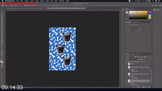The image size is (162, 91).
Task: Pick a color in the color field
Action: click(x=138, y=15)
